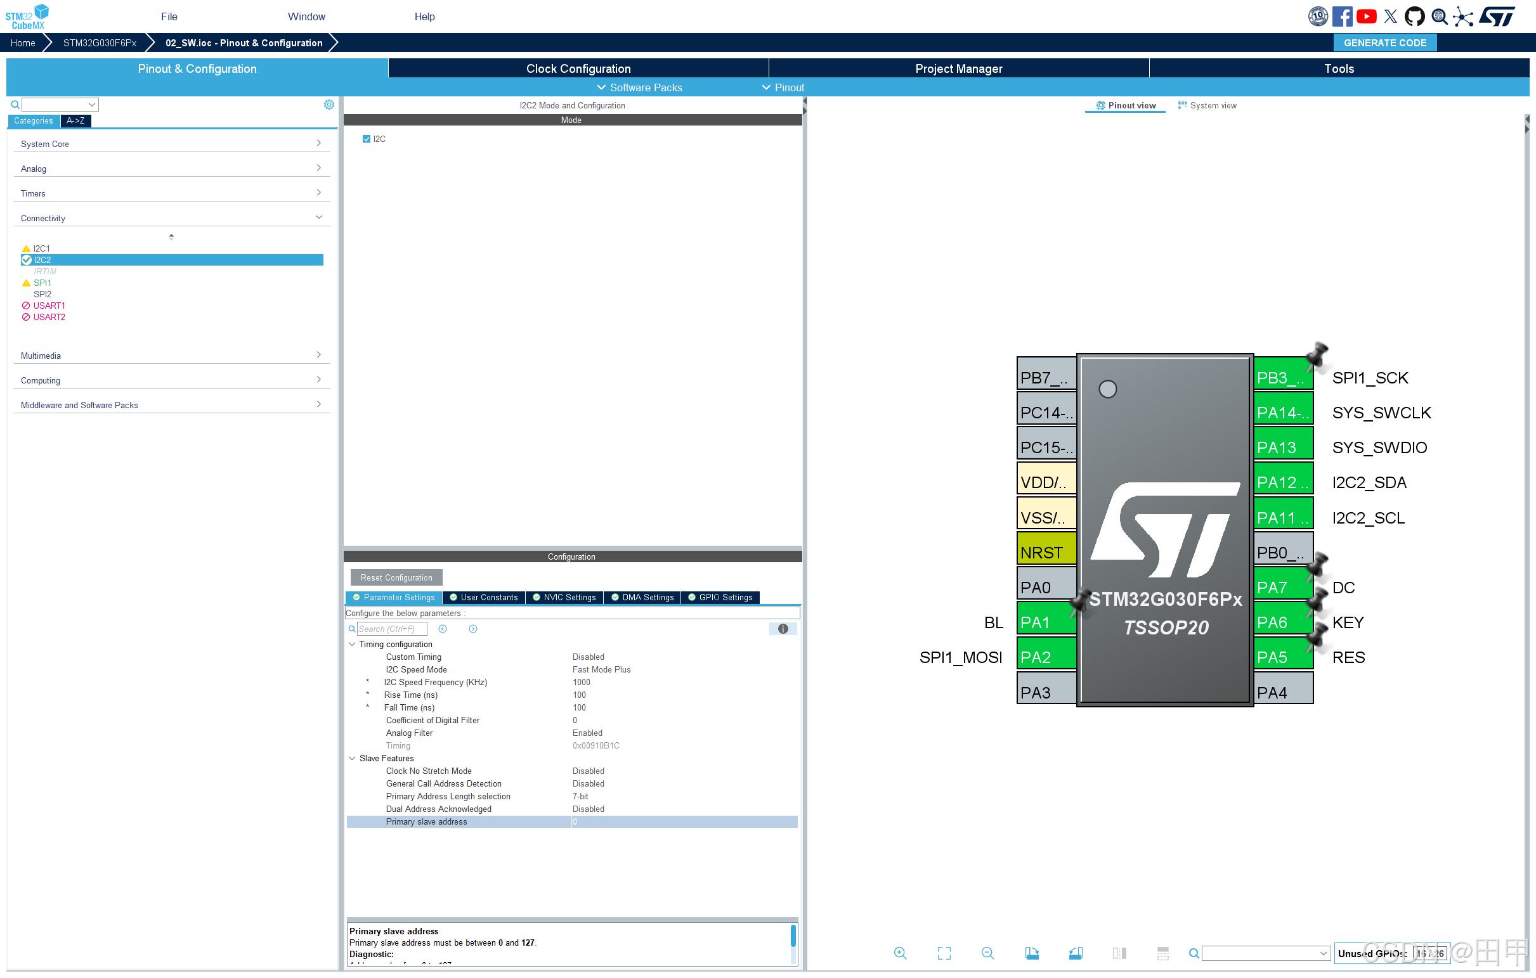The width and height of the screenshot is (1536, 978).
Task: Open the File menu
Action: tap(169, 16)
